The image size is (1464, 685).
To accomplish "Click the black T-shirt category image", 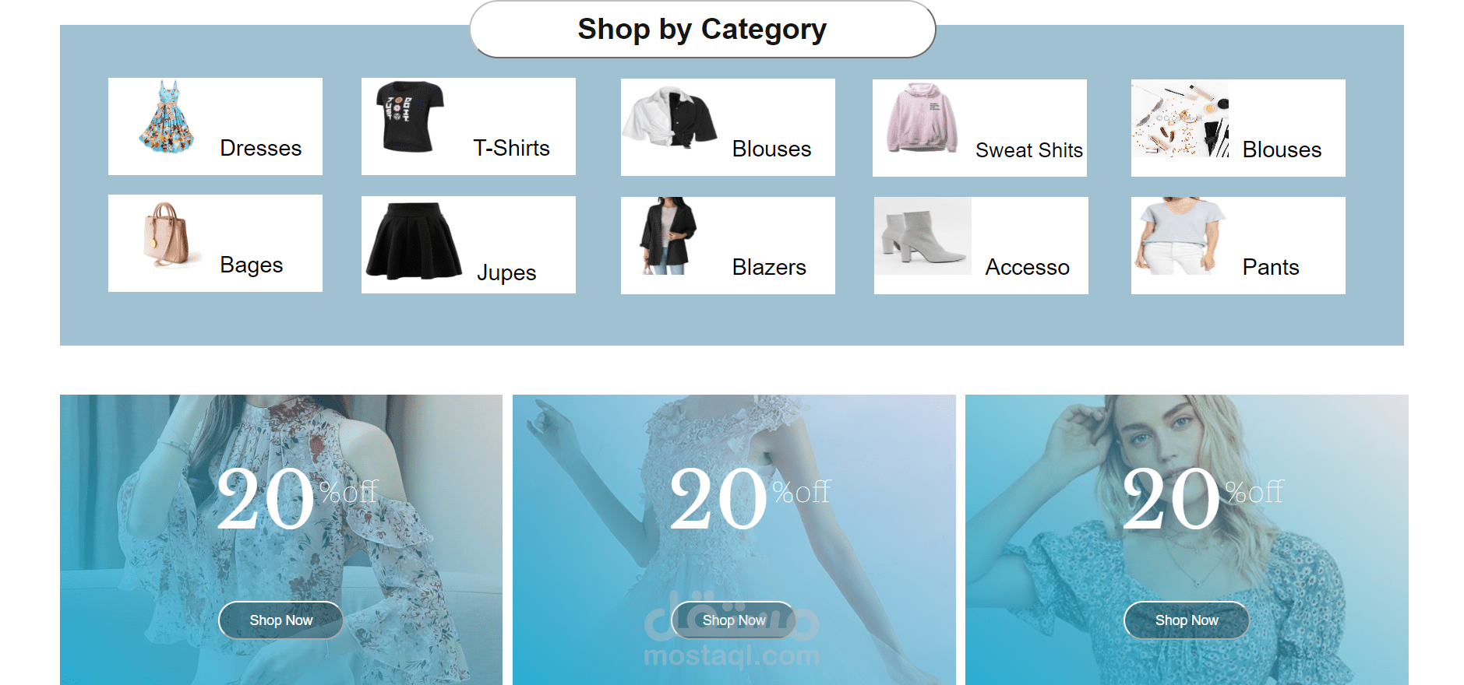I will tap(410, 117).
